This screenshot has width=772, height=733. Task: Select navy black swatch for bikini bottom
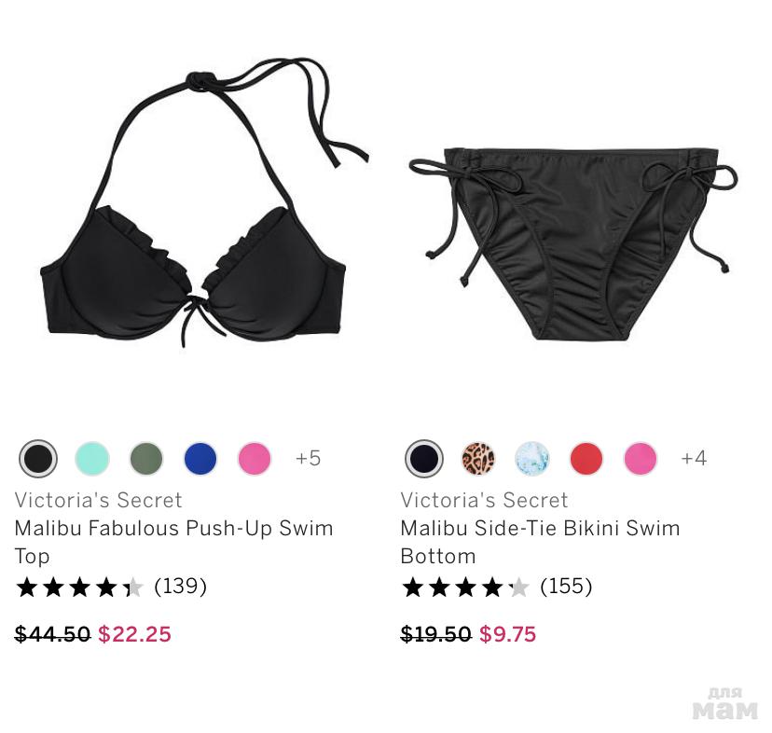[424, 459]
